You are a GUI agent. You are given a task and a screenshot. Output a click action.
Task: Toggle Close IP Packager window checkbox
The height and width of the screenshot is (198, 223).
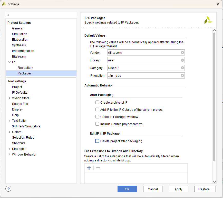click(97, 117)
